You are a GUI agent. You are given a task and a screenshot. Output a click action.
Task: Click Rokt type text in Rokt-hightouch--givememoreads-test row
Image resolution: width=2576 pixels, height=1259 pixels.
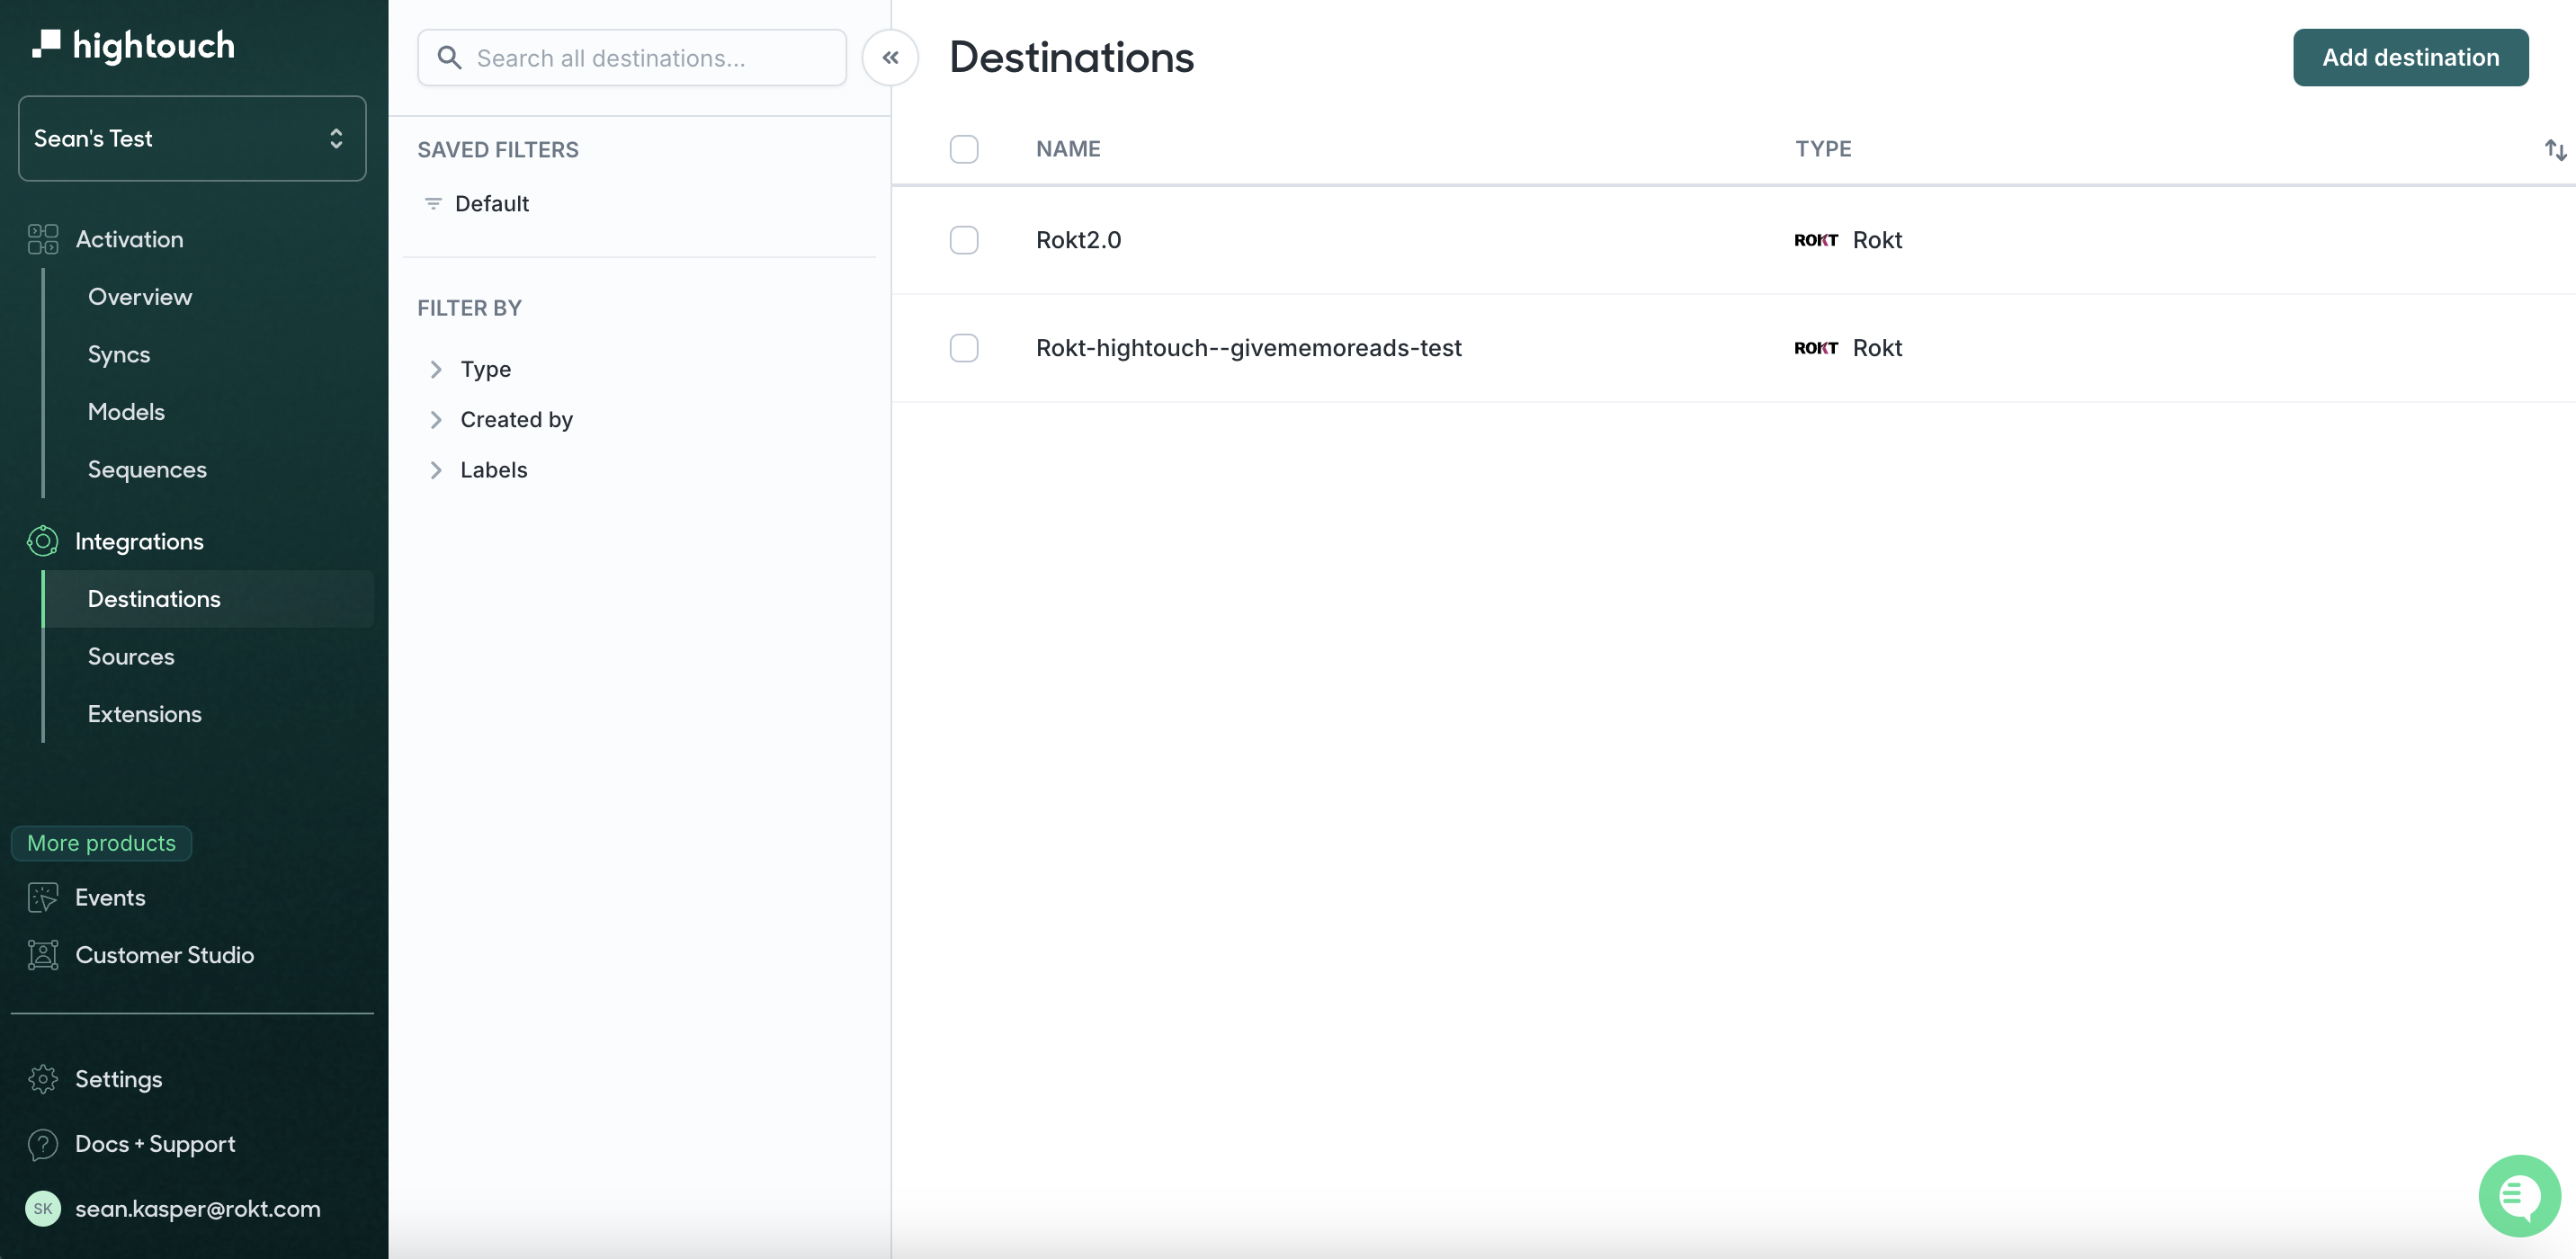pyautogui.click(x=1877, y=348)
